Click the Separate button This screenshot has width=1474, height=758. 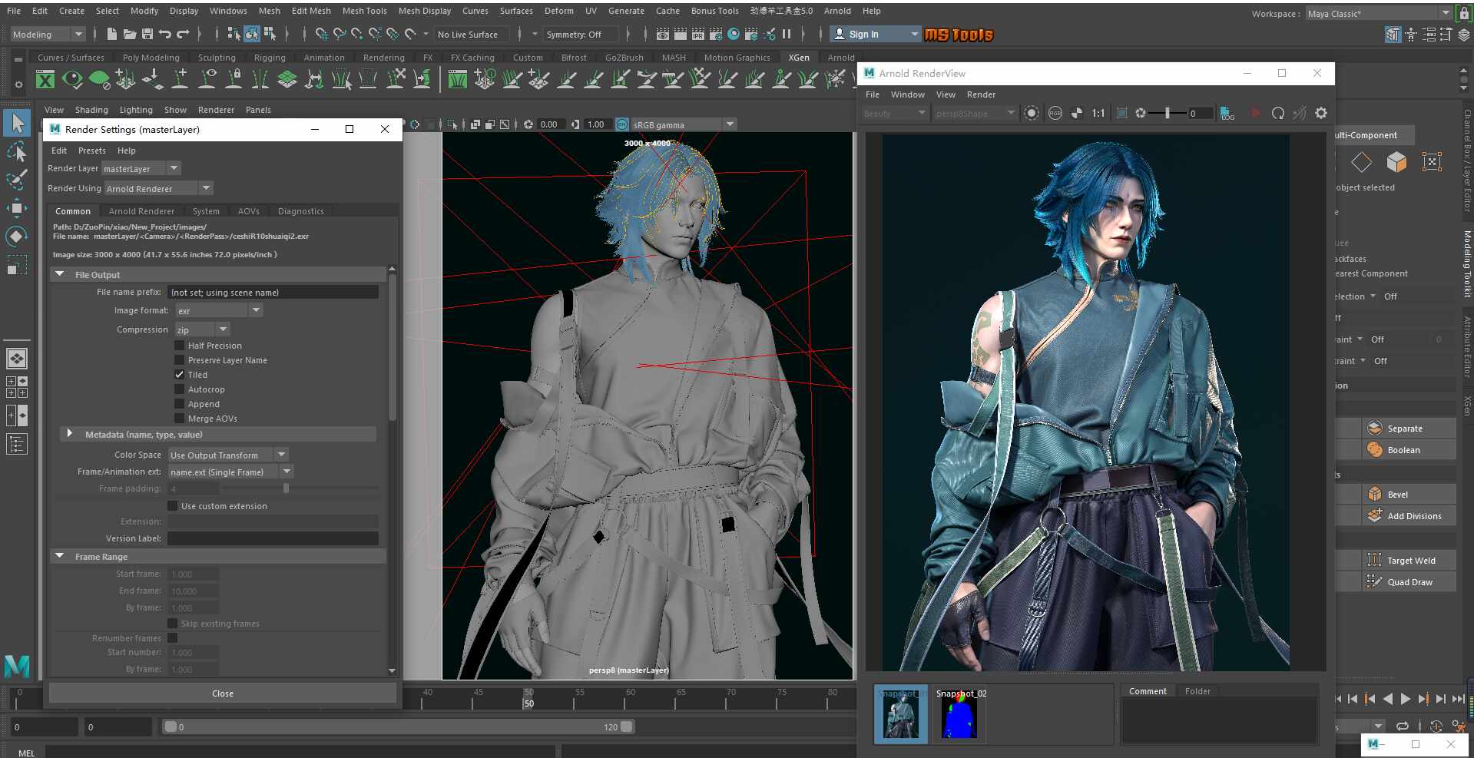tap(1410, 429)
